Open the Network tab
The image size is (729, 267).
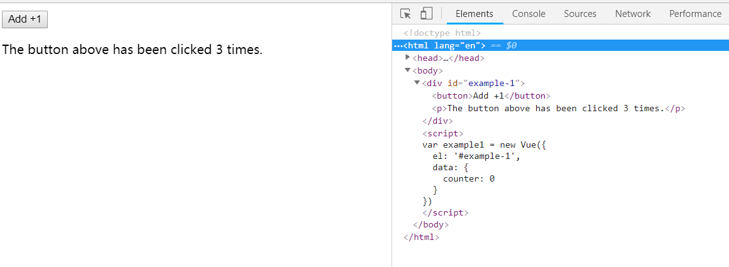pos(632,14)
